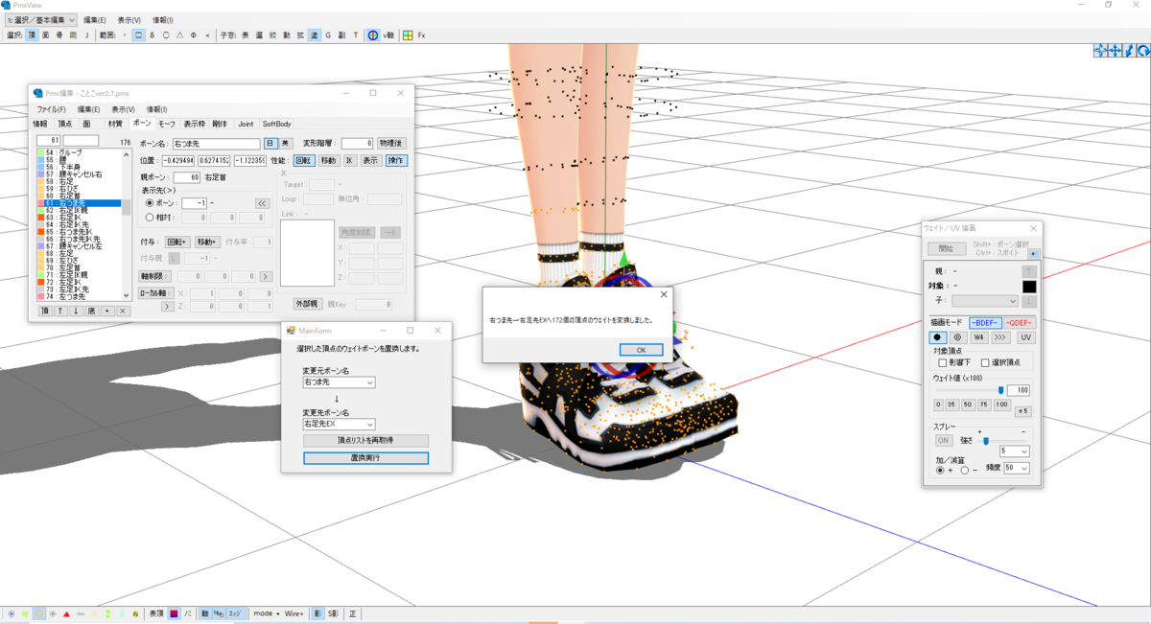Click the ウェイト値 slider
The image size is (1151, 624).
(968, 390)
